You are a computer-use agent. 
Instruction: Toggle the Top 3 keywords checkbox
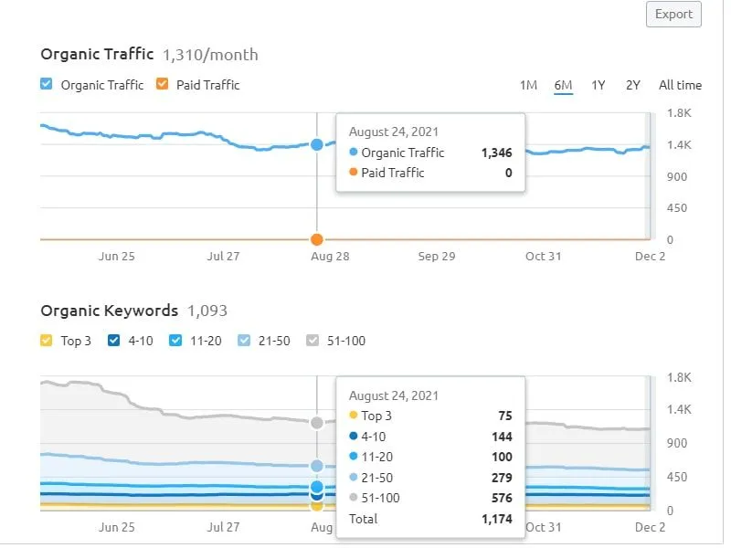coord(47,340)
